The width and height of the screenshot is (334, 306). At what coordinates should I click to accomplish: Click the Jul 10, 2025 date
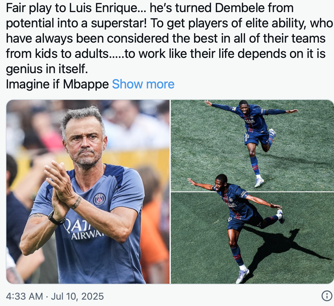click(77, 296)
